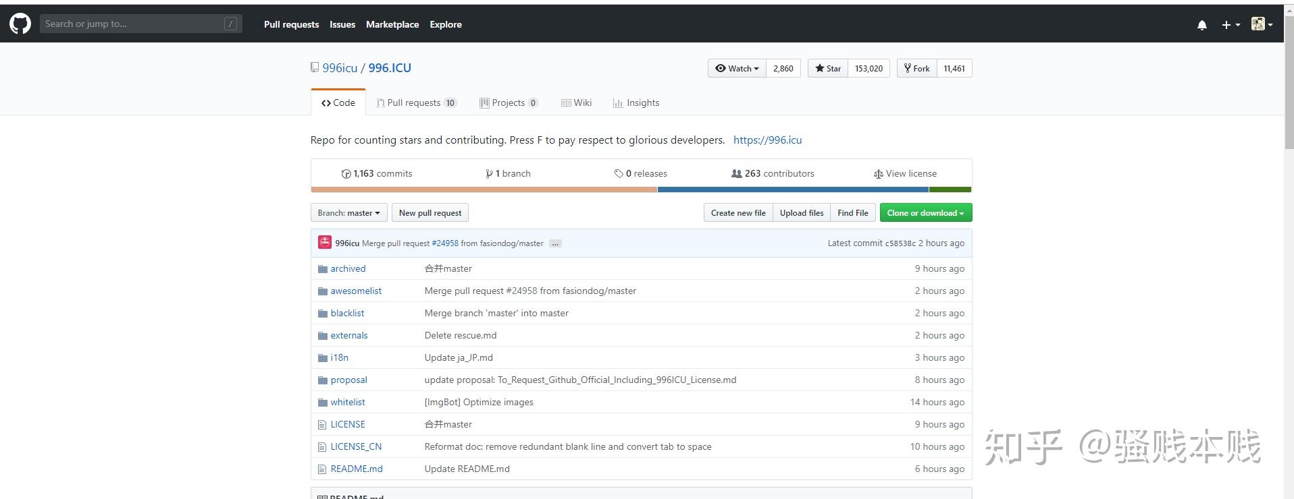Toggle Watch on this repository
1294x499 pixels.
[737, 69]
